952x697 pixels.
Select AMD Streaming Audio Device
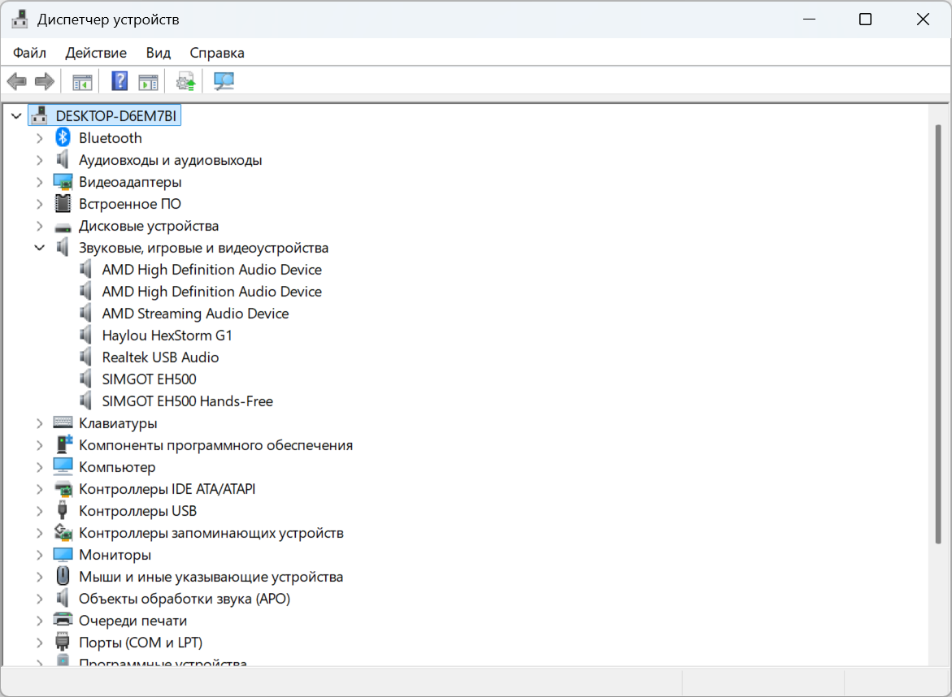[195, 314]
